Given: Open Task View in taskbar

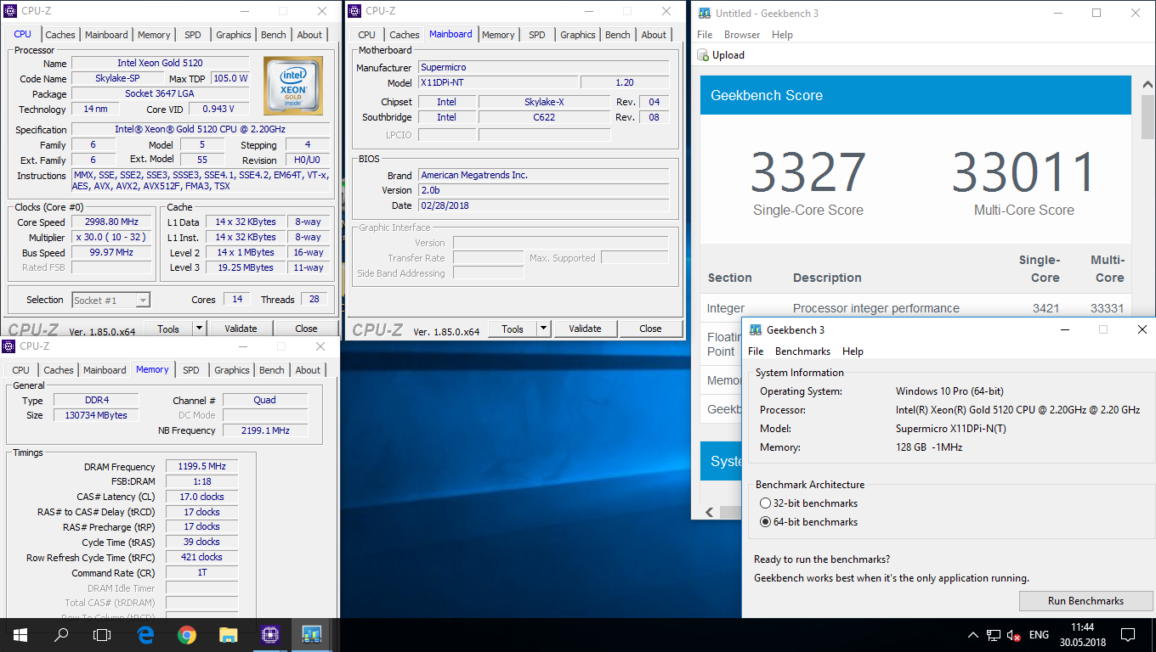Looking at the screenshot, I should coord(102,634).
